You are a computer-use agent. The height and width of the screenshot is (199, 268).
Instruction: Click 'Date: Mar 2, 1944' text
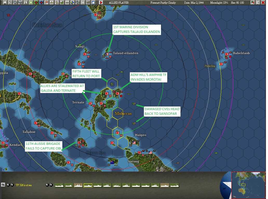coord(194,3)
